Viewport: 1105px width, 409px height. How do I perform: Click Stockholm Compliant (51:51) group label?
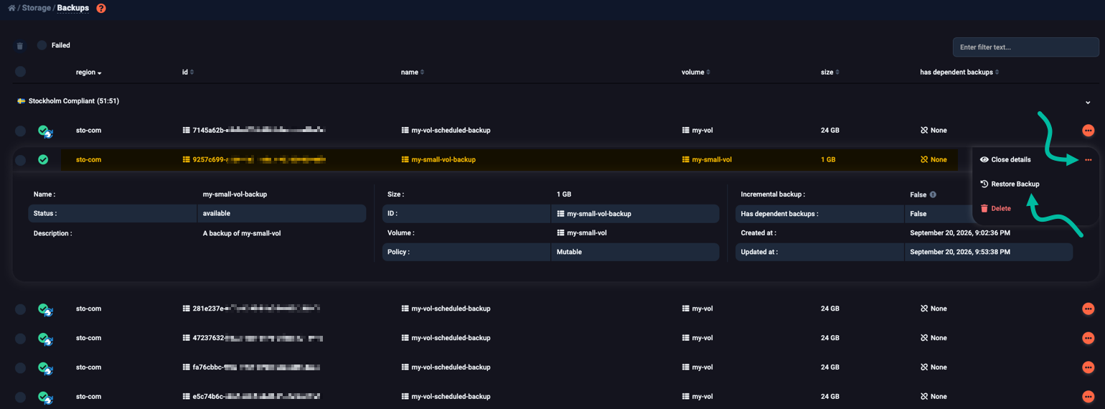click(x=74, y=101)
